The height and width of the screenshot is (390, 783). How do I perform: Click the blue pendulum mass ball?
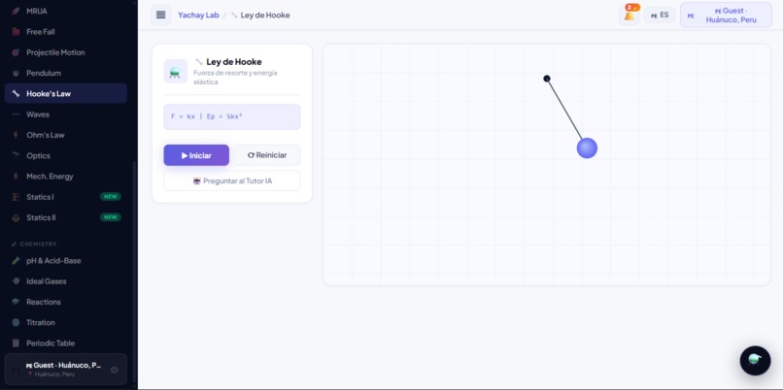(x=587, y=148)
